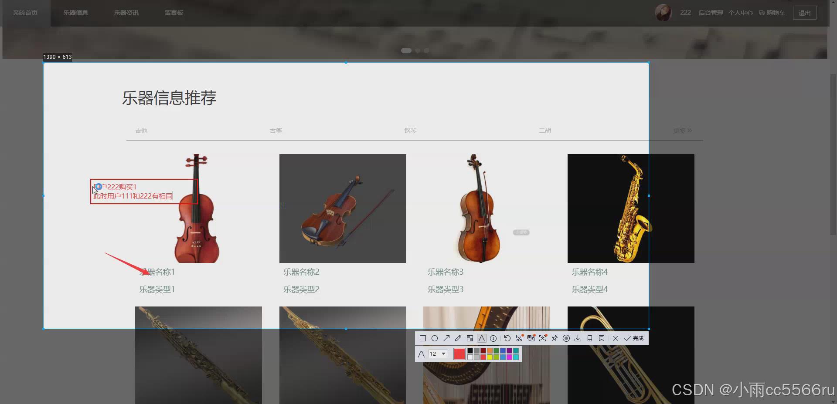Viewport: 837px width, 404px height.
Task: Pick the orange color swatch
Action: tap(490, 350)
